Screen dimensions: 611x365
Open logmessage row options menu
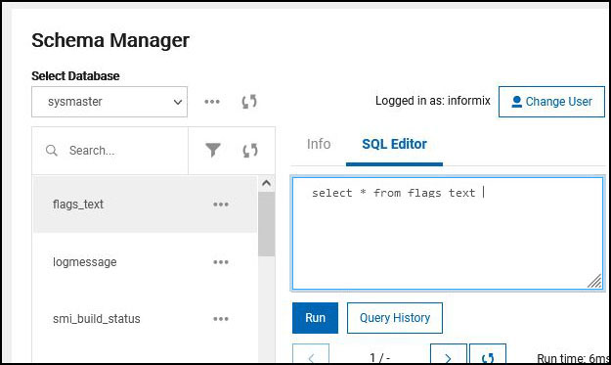click(x=221, y=262)
